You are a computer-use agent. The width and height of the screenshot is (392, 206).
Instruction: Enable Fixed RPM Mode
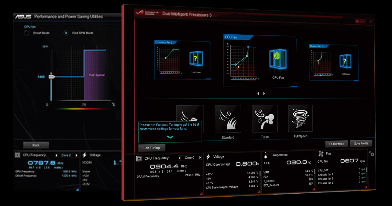click(66, 33)
